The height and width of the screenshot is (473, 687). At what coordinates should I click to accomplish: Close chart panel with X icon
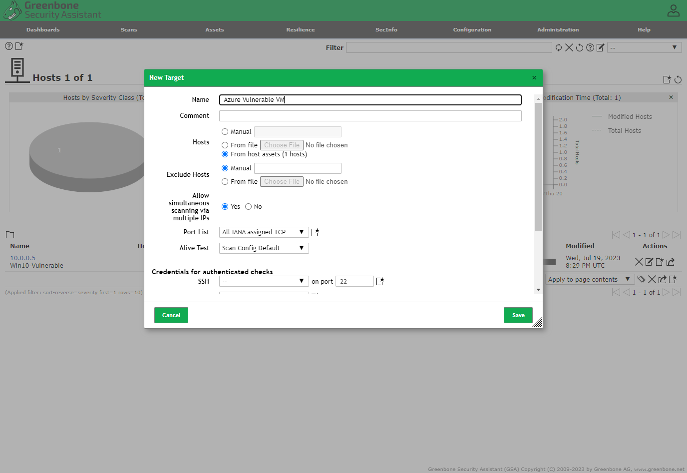[x=671, y=97]
